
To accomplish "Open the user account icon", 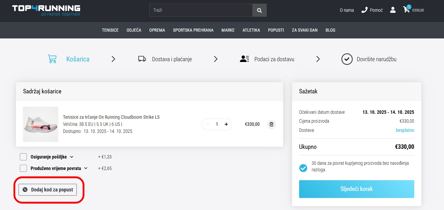I will point(393,10).
